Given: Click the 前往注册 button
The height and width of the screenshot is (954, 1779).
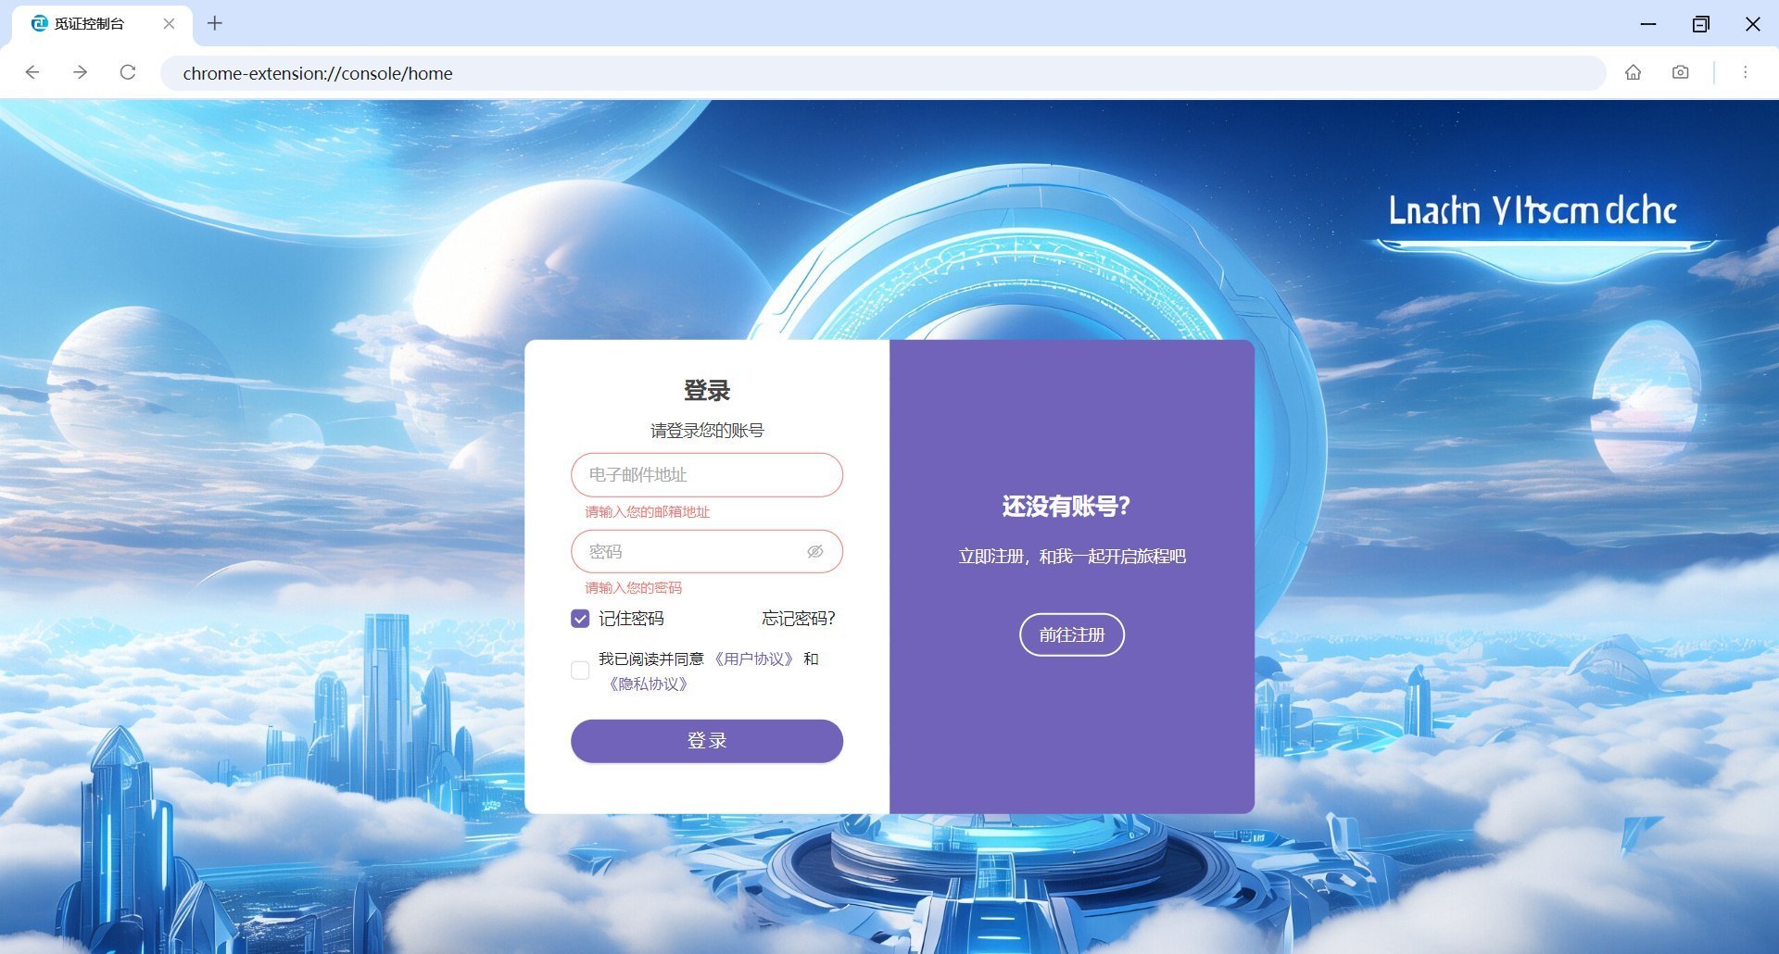Looking at the screenshot, I should [1071, 635].
